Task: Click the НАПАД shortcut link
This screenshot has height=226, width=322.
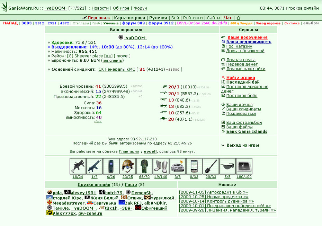Action: tap(10, 23)
